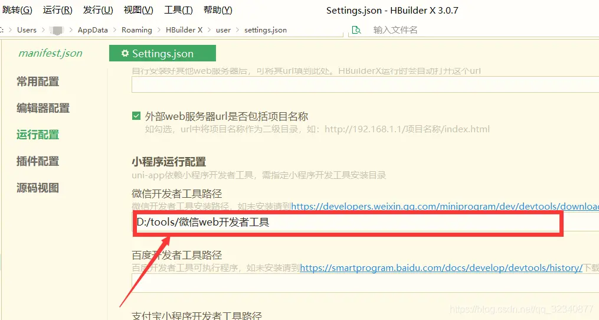Image resolution: width=599 pixels, height=320 pixels.
Task: Switch to 源码视图 source view
Action: coord(38,188)
